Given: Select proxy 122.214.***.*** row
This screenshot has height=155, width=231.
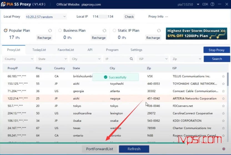Looking at the screenshot, I should click(115, 98).
